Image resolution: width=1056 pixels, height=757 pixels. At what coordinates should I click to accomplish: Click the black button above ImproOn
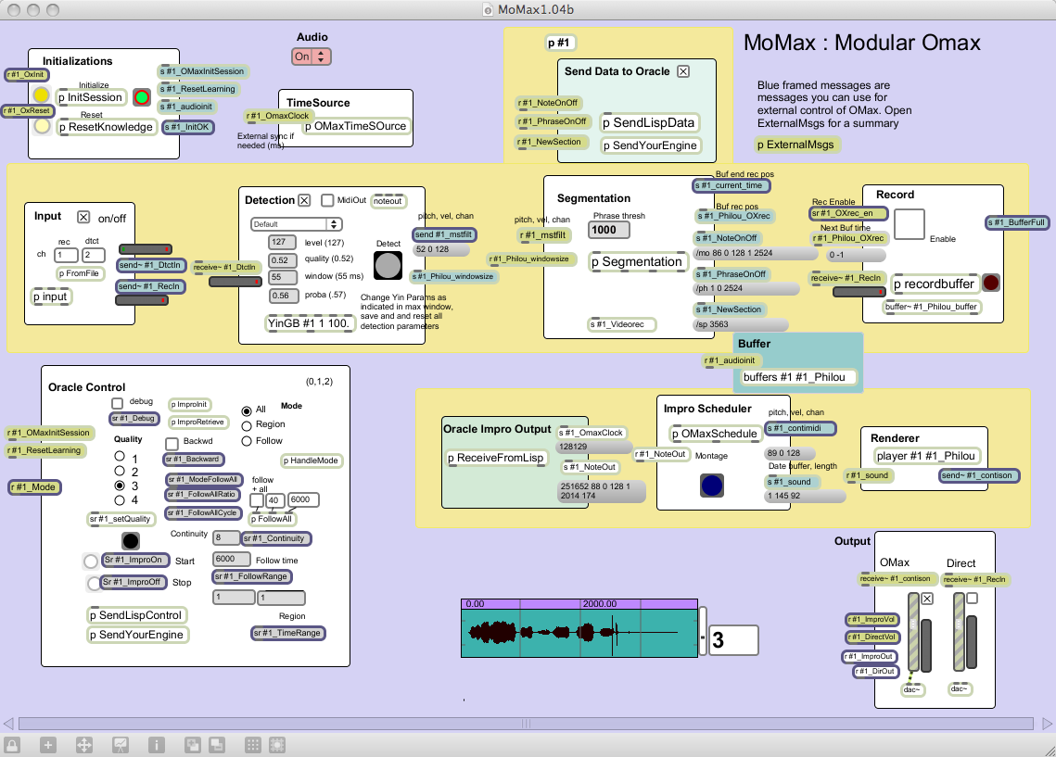[x=131, y=540]
